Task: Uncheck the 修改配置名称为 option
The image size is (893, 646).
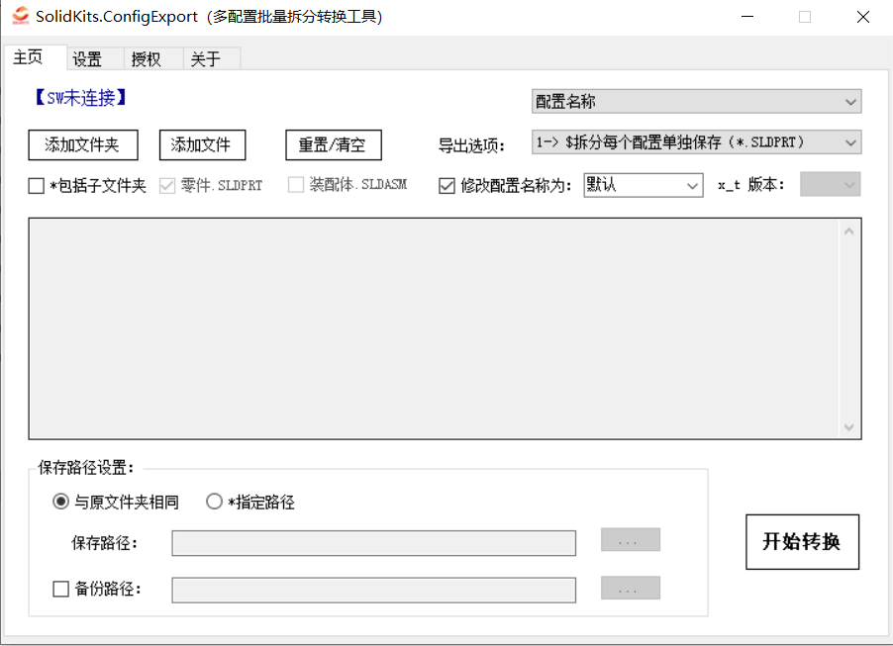Action: tap(447, 186)
